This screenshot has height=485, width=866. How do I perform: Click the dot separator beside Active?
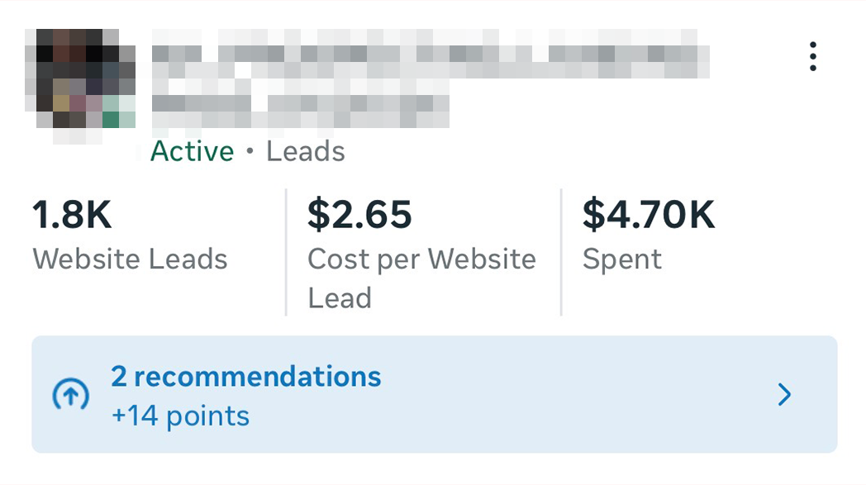250,152
